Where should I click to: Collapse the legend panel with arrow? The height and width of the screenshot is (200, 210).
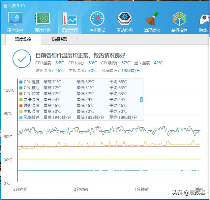coord(141,100)
